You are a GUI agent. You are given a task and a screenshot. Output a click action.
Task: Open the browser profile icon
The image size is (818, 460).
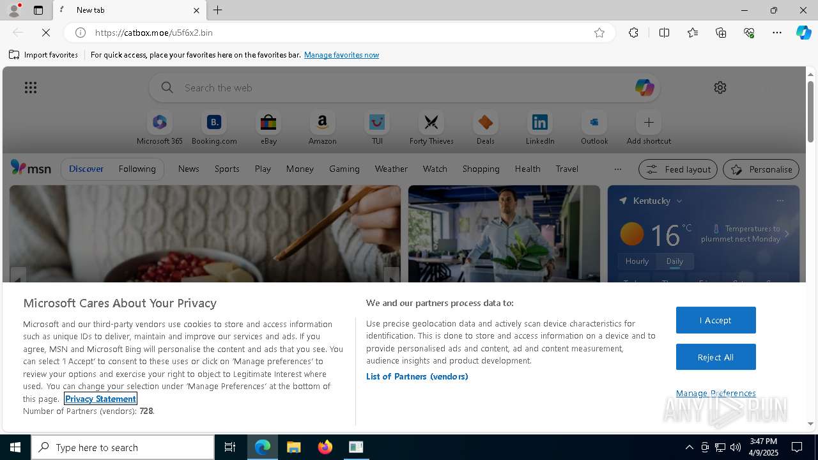click(13, 10)
